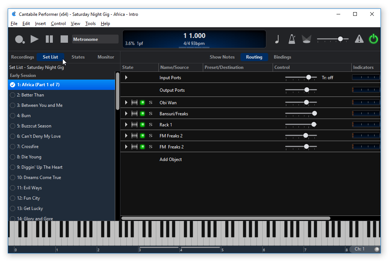Toggle the green run LED for Bansuri/Freaks
389x263 pixels.
tap(142, 113)
